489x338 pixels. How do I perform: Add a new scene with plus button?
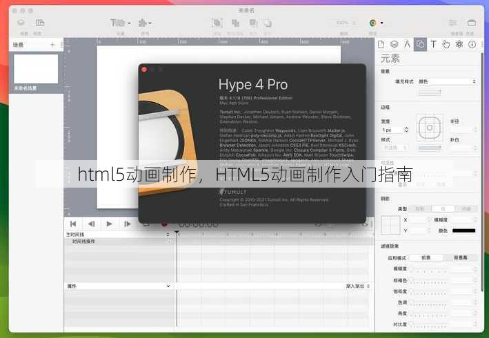tap(52, 45)
